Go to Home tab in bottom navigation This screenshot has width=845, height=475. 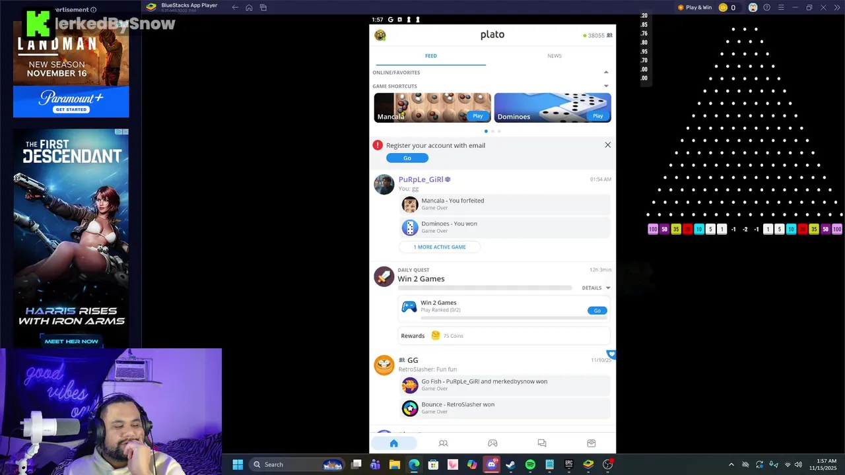pos(393,443)
